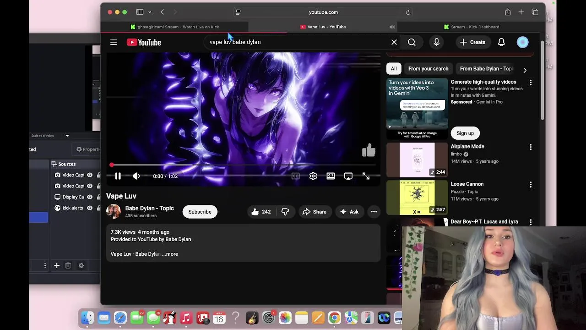
Task: Show the Safari sidebar
Action: (140, 12)
